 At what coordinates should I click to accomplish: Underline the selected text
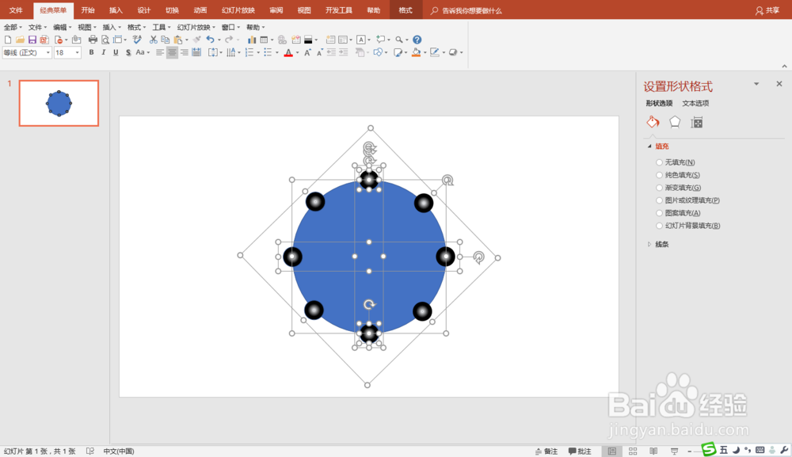coord(116,52)
